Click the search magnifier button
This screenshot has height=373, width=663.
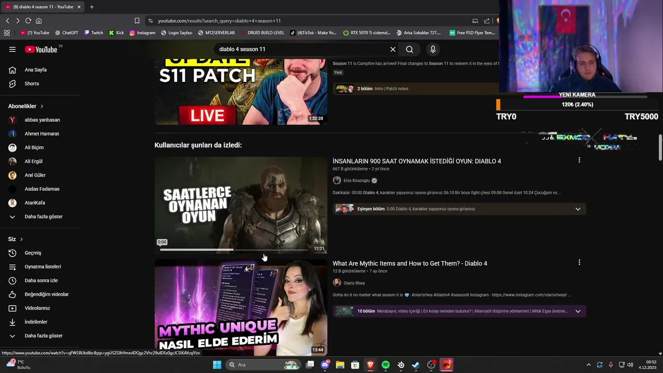point(410,49)
